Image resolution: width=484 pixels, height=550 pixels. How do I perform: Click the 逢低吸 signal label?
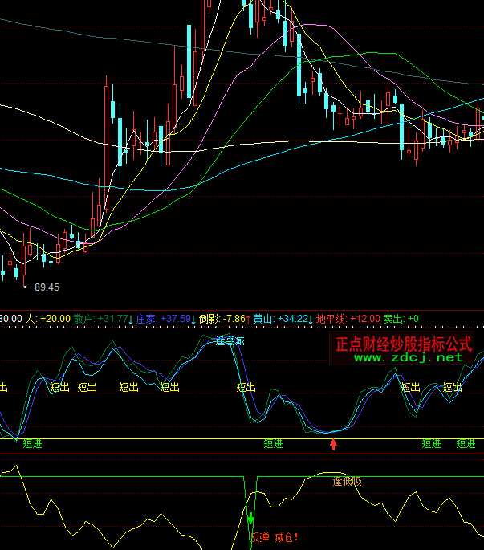(x=348, y=482)
